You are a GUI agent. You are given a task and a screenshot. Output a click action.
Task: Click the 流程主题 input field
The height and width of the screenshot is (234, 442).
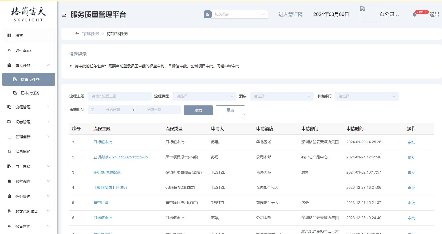point(120,96)
